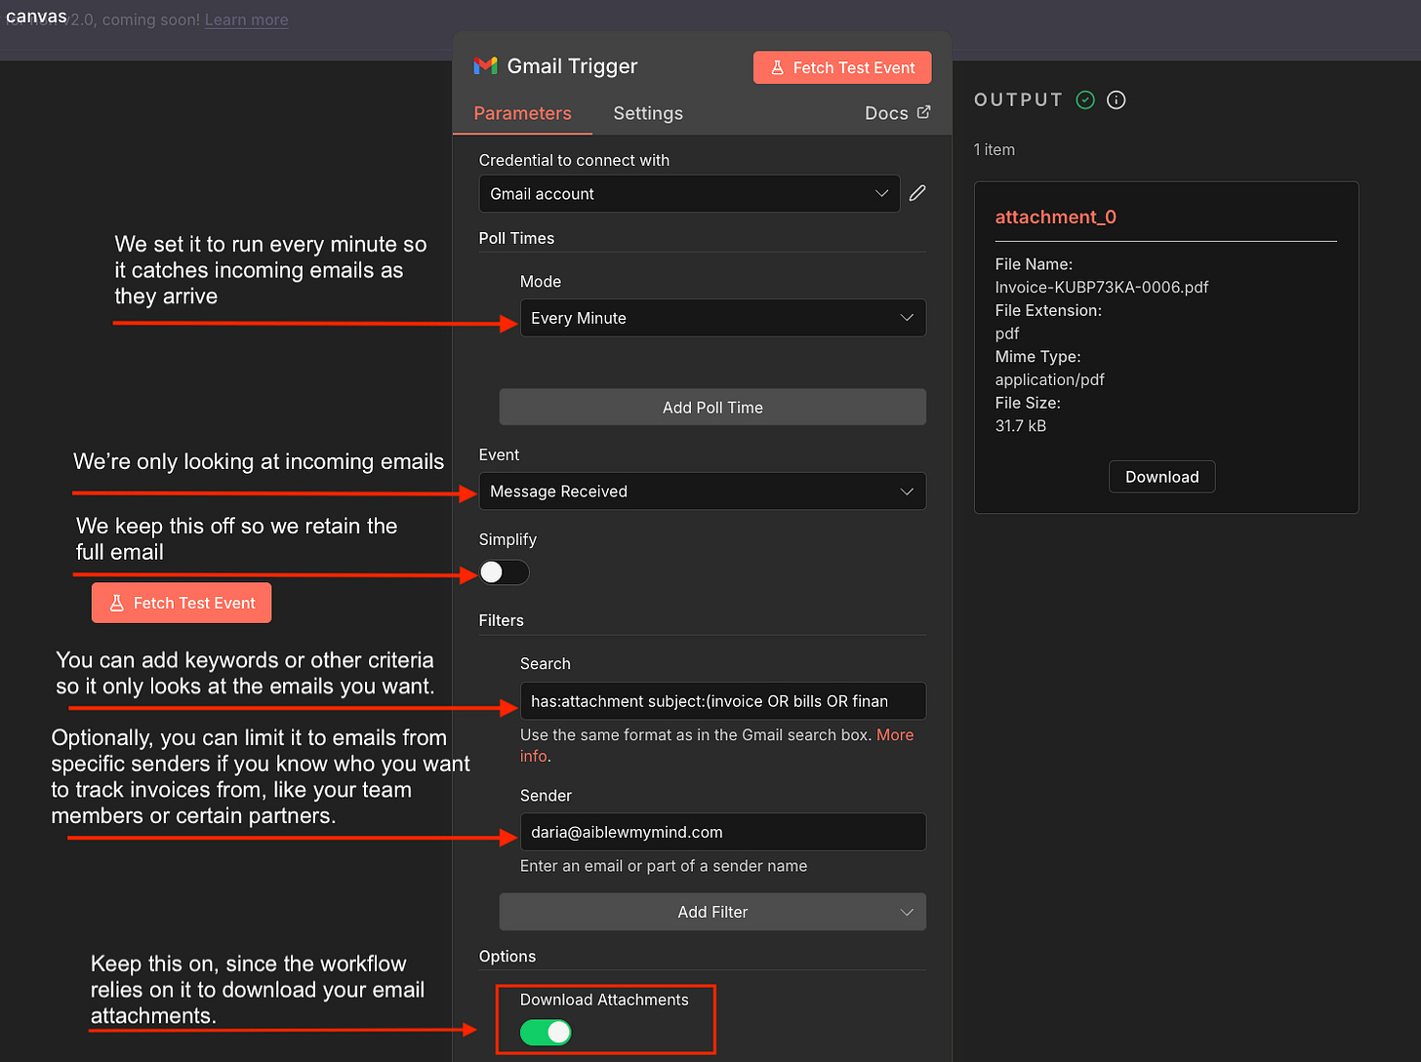
Task: Expand the Every Minute mode dropdown
Action: 722,318
